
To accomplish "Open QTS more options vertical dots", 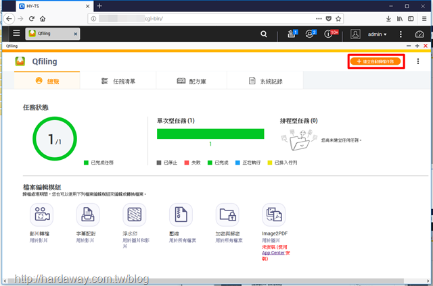I will coord(401,34).
